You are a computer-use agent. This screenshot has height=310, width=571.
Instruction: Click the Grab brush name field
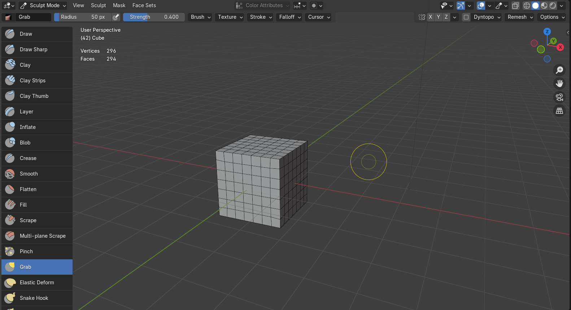coord(33,17)
